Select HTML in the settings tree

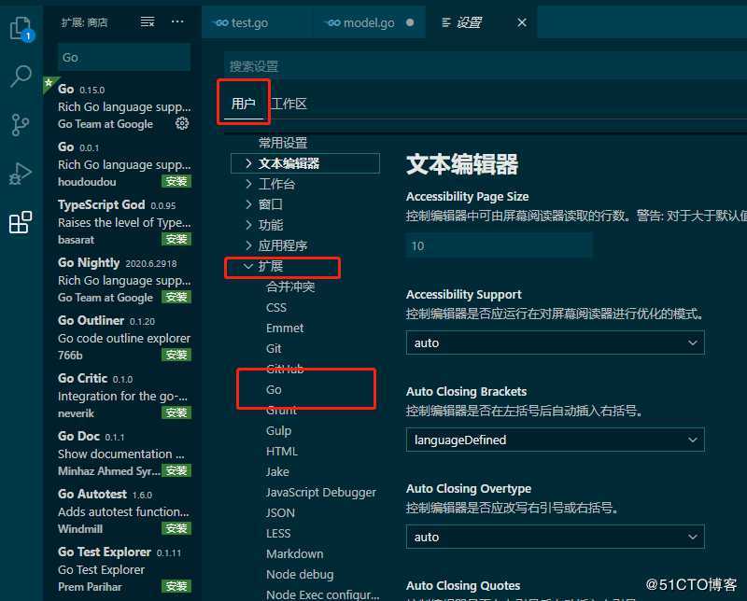(x=282, y=451)
